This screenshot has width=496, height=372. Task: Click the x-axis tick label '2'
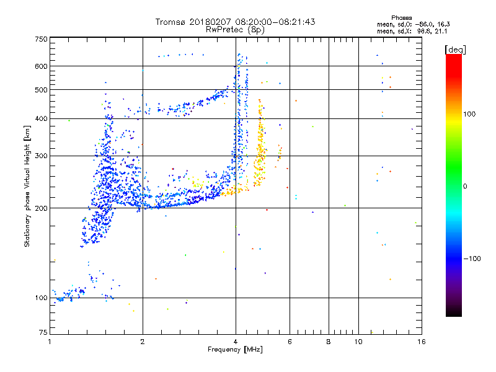tap(143, 342)
